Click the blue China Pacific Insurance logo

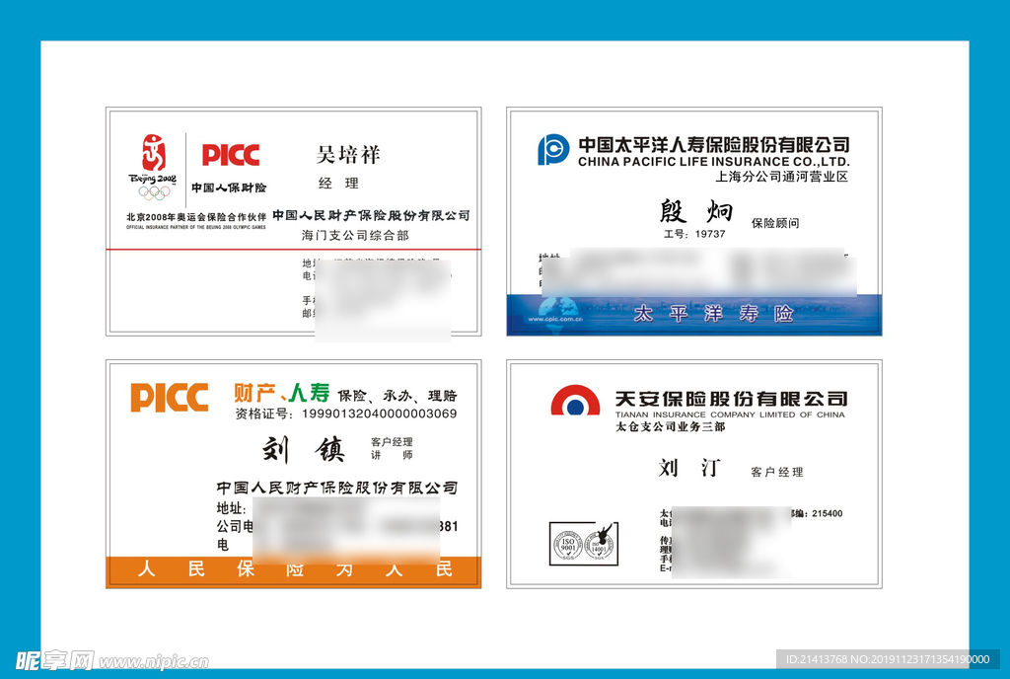553,149
